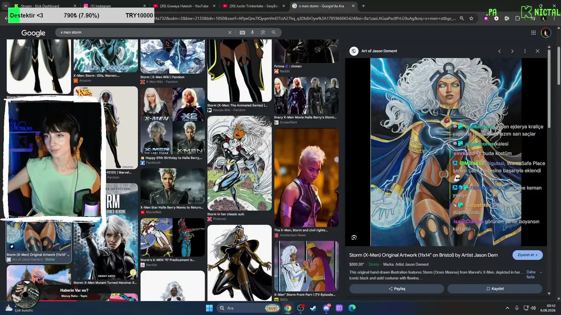
Task: Open OBS Studio from the taskbar
Action: point(301,308)
